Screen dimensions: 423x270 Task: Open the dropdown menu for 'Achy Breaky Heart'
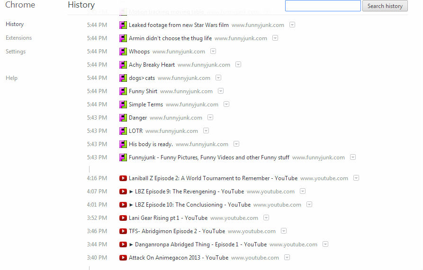238,64
